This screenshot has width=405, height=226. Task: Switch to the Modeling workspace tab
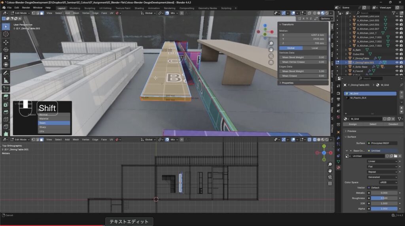75,8
